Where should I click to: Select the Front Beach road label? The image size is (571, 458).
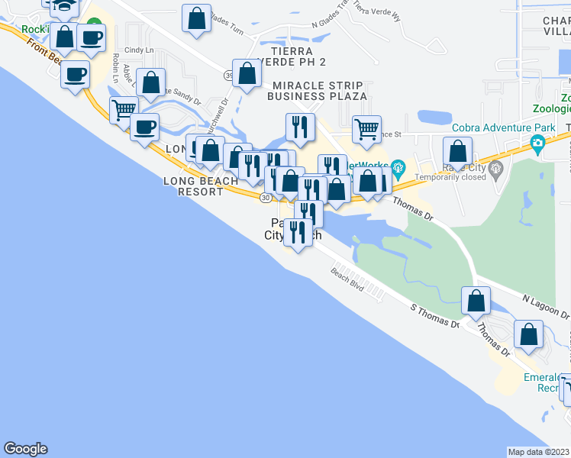(45, 51)
